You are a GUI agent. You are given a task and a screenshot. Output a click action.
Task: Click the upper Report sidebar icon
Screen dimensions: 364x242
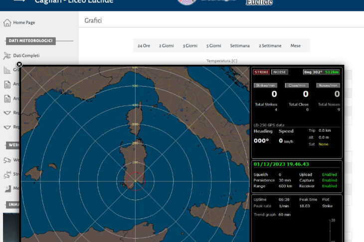pyautogui.click(x=7, y=113)
